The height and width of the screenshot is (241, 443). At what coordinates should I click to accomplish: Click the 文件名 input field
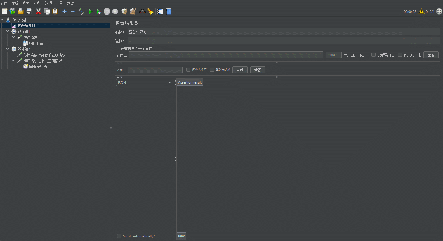[x=226, y=55]
